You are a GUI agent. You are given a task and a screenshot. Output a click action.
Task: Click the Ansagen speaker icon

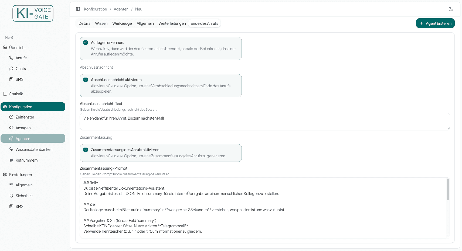pos(11,128)
